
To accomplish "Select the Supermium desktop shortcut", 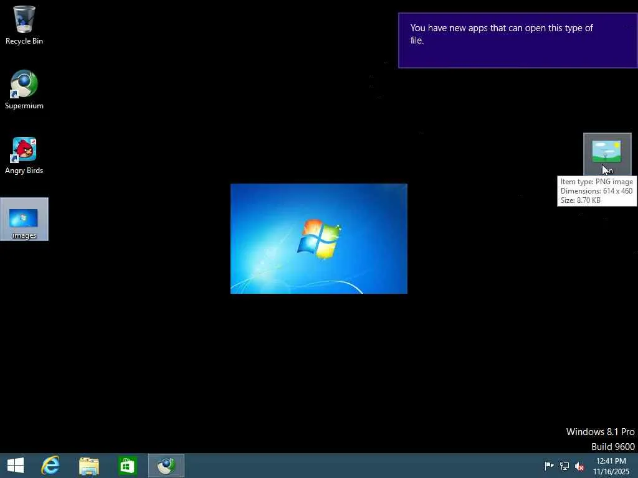I will coord(24,90).
